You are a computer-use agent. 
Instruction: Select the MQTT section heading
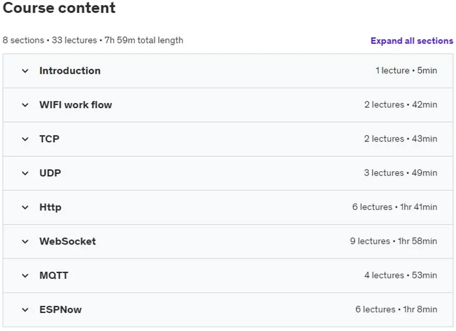[x=54, y=275]
